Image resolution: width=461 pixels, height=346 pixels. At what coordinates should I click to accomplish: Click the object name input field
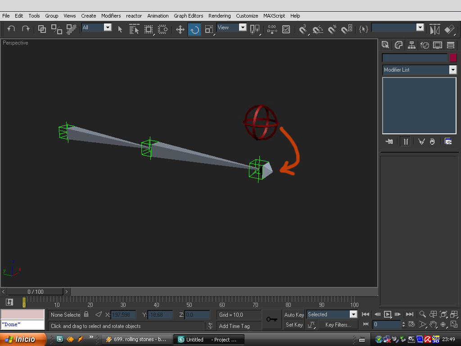click(x=415, y=57)
